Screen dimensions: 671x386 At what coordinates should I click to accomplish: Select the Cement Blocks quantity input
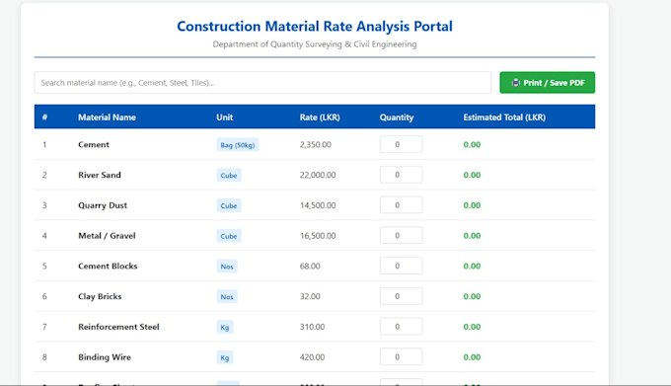tap(401, 266)
